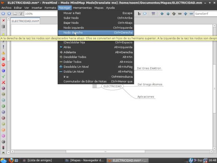Add the blue info icon
This screenshot has width=217, height=163.
click(3, 71)
